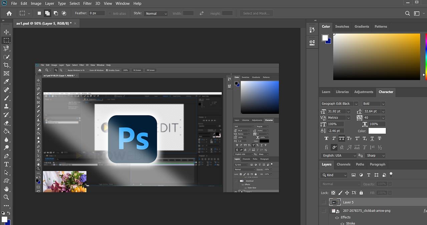
Task: Open the font size dropdown for 31.92 pt
Action: point(348,111)
